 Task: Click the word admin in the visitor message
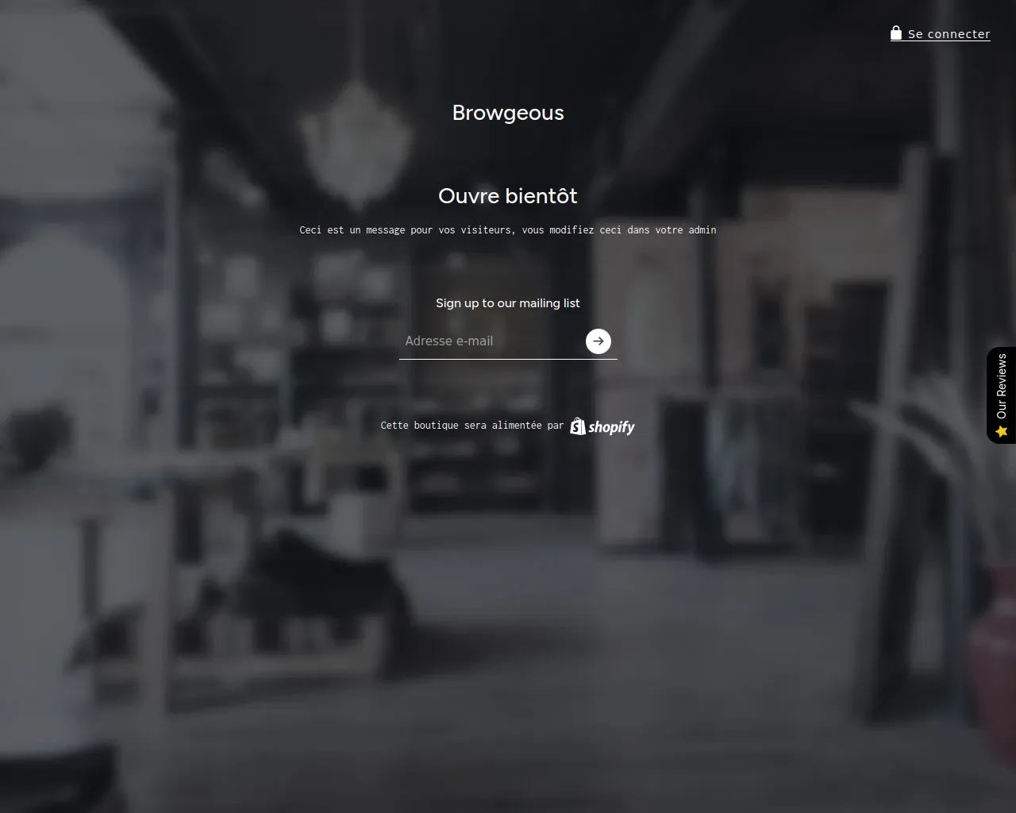pos(702,230)
